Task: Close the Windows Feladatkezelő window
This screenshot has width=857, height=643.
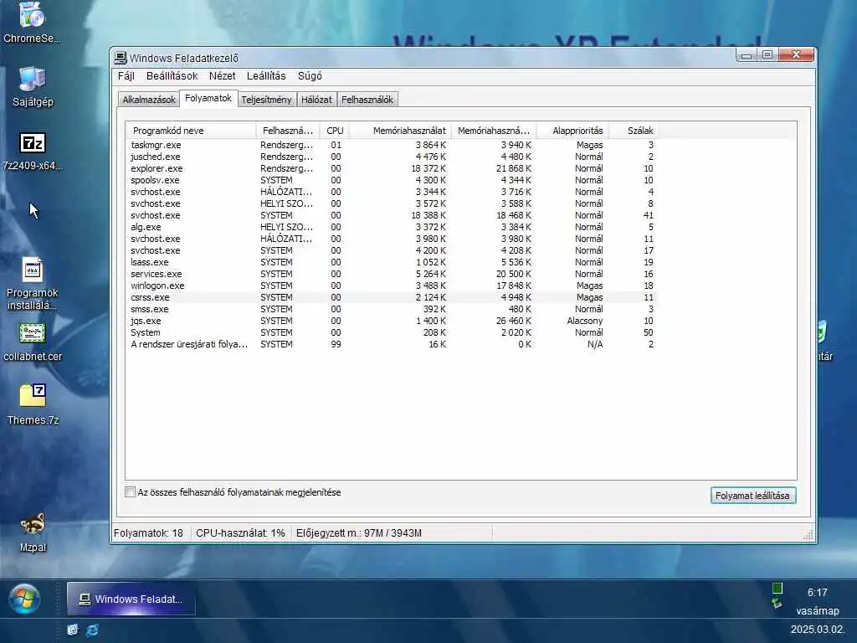Action: pos(796,54)
